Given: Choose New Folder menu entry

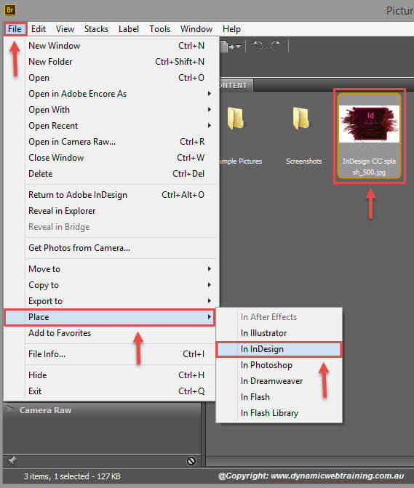Looking at the screenshot, I should 110,62.
